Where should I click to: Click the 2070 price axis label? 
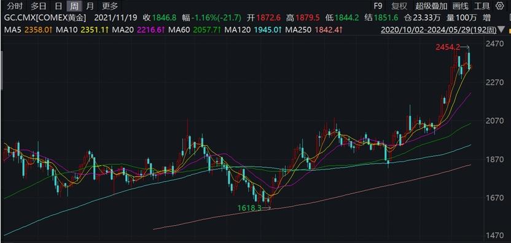[494, 121]
